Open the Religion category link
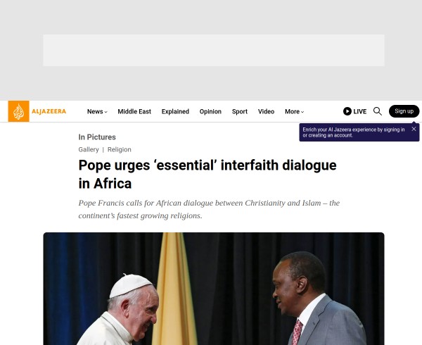 120,149
